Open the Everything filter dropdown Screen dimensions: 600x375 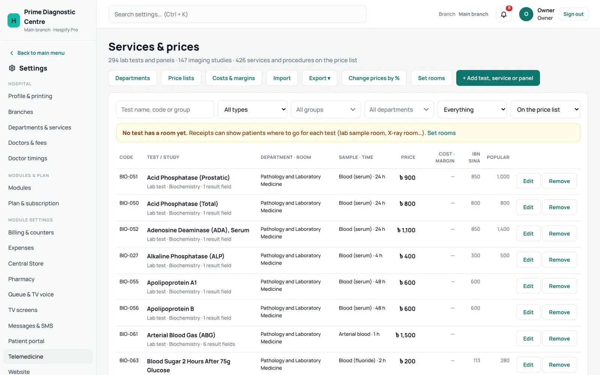pyautogui.click(x=472, y=109)
